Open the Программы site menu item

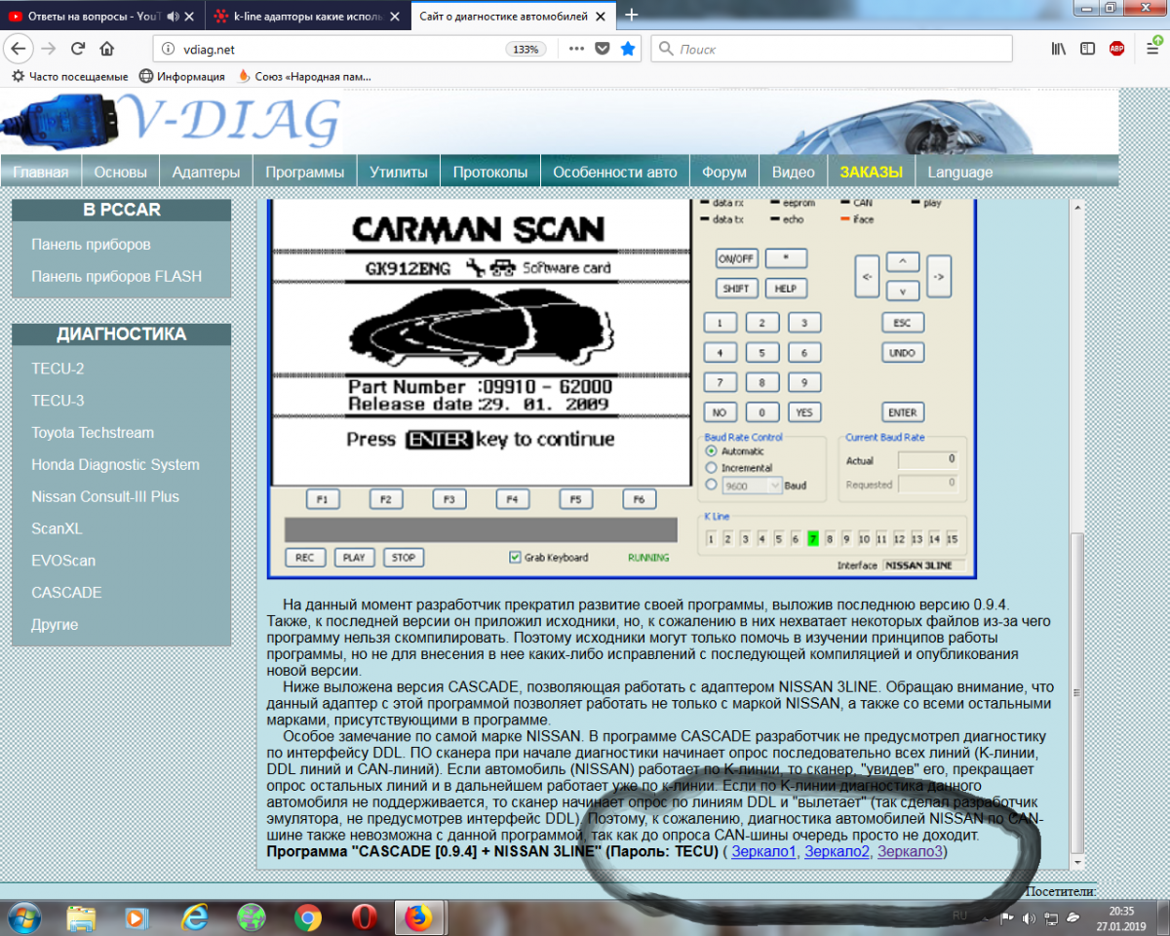pos(305,173)
